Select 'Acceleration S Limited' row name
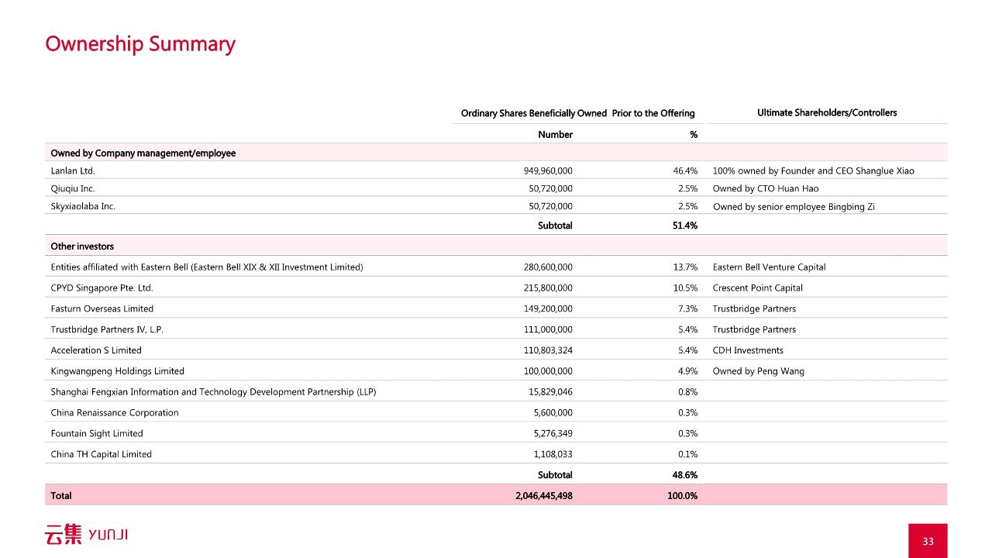The image size is (992, 558). [x=96, y=350]
